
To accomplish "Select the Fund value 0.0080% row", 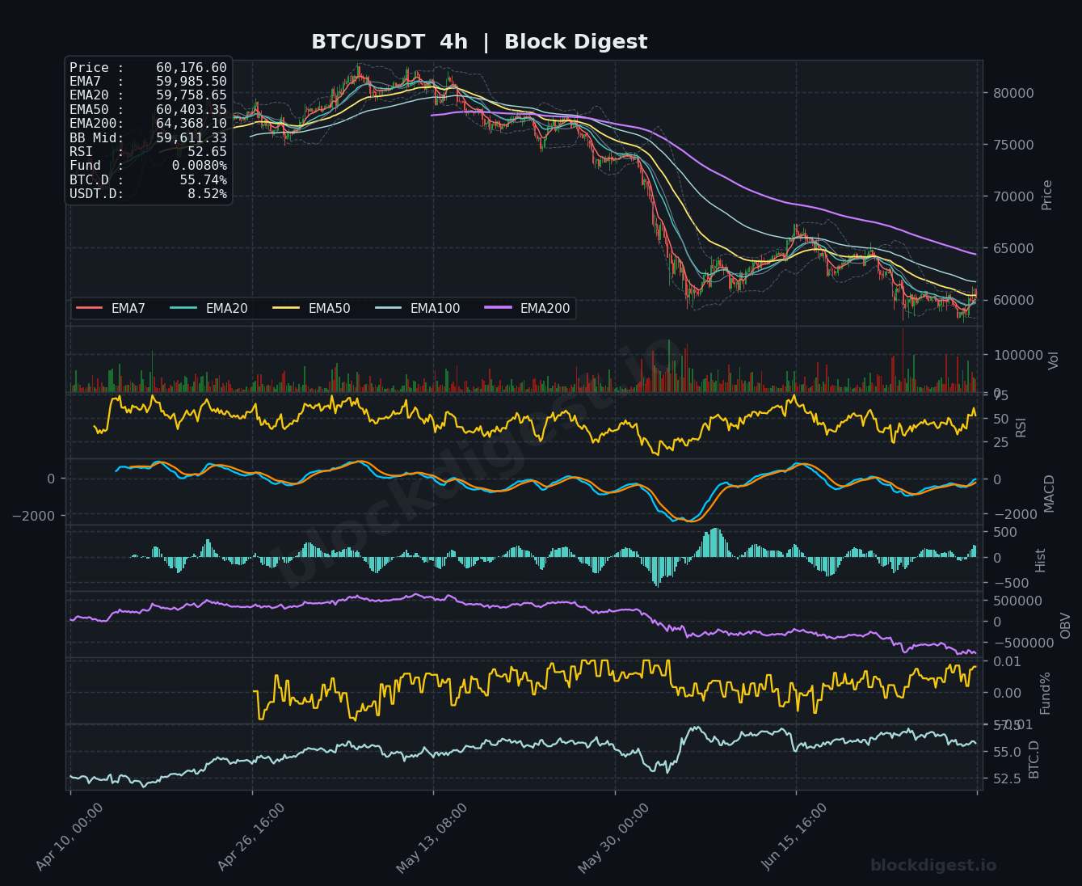I will tap(148, 166).
